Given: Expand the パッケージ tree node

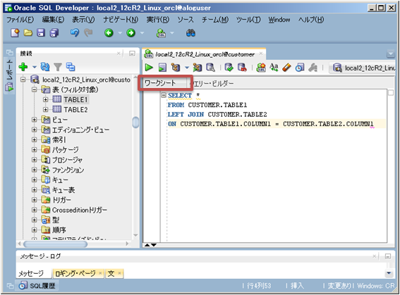Looking at the screenshot, I should point(34,150).
